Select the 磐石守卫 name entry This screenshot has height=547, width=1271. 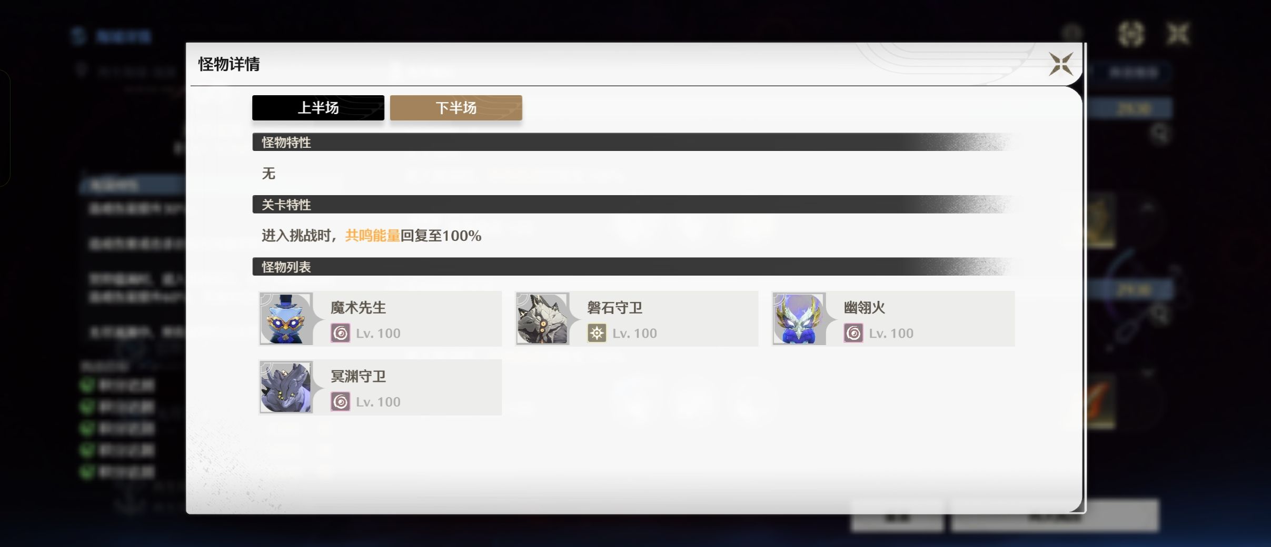coord(614,308)
